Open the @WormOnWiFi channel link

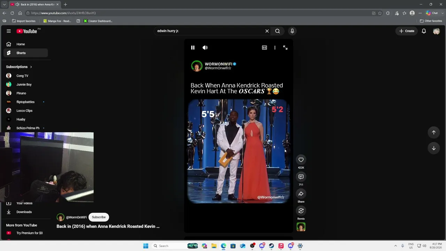coord(76,218)
